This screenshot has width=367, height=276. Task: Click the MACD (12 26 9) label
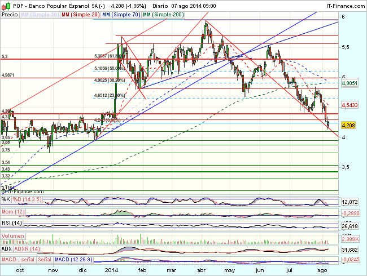click(x=74, y=260)
